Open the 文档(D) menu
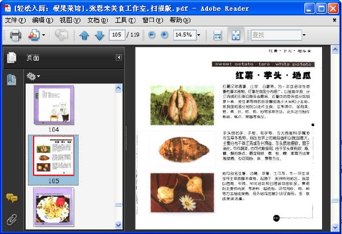The width and height of the screenshot is (342, 234). click(x=97, y=21)
